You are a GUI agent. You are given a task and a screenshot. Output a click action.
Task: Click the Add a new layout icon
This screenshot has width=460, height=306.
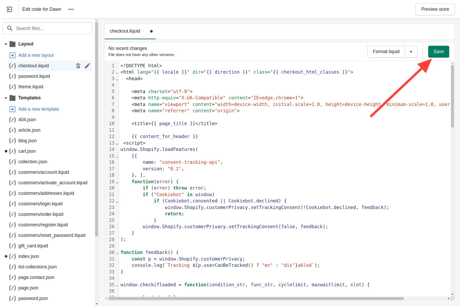pyautogui.click(x=12, y=55)
